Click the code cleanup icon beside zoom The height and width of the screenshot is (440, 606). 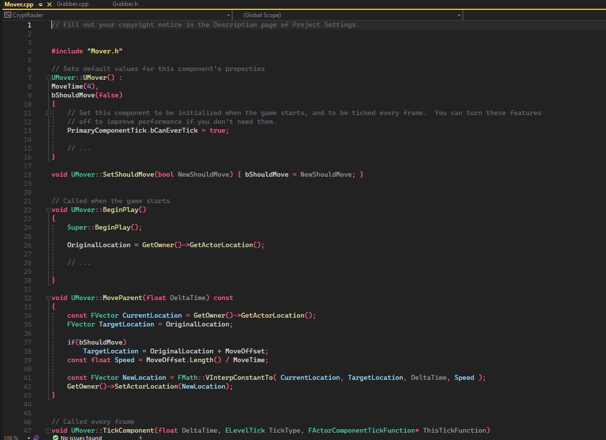[36, 438]
